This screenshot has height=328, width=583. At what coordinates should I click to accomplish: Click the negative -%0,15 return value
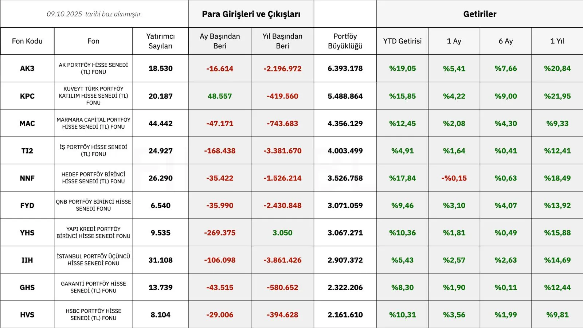(454, 178)
